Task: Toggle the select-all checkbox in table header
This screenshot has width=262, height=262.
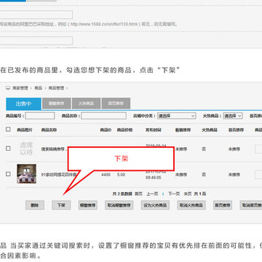Action: click(x=8, y=130)
